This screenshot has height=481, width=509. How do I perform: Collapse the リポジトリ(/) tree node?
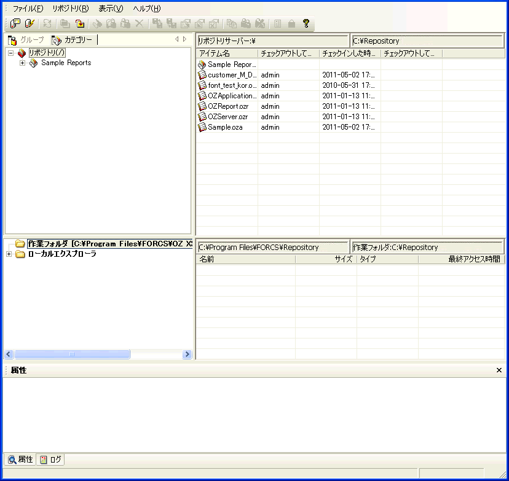10,53
